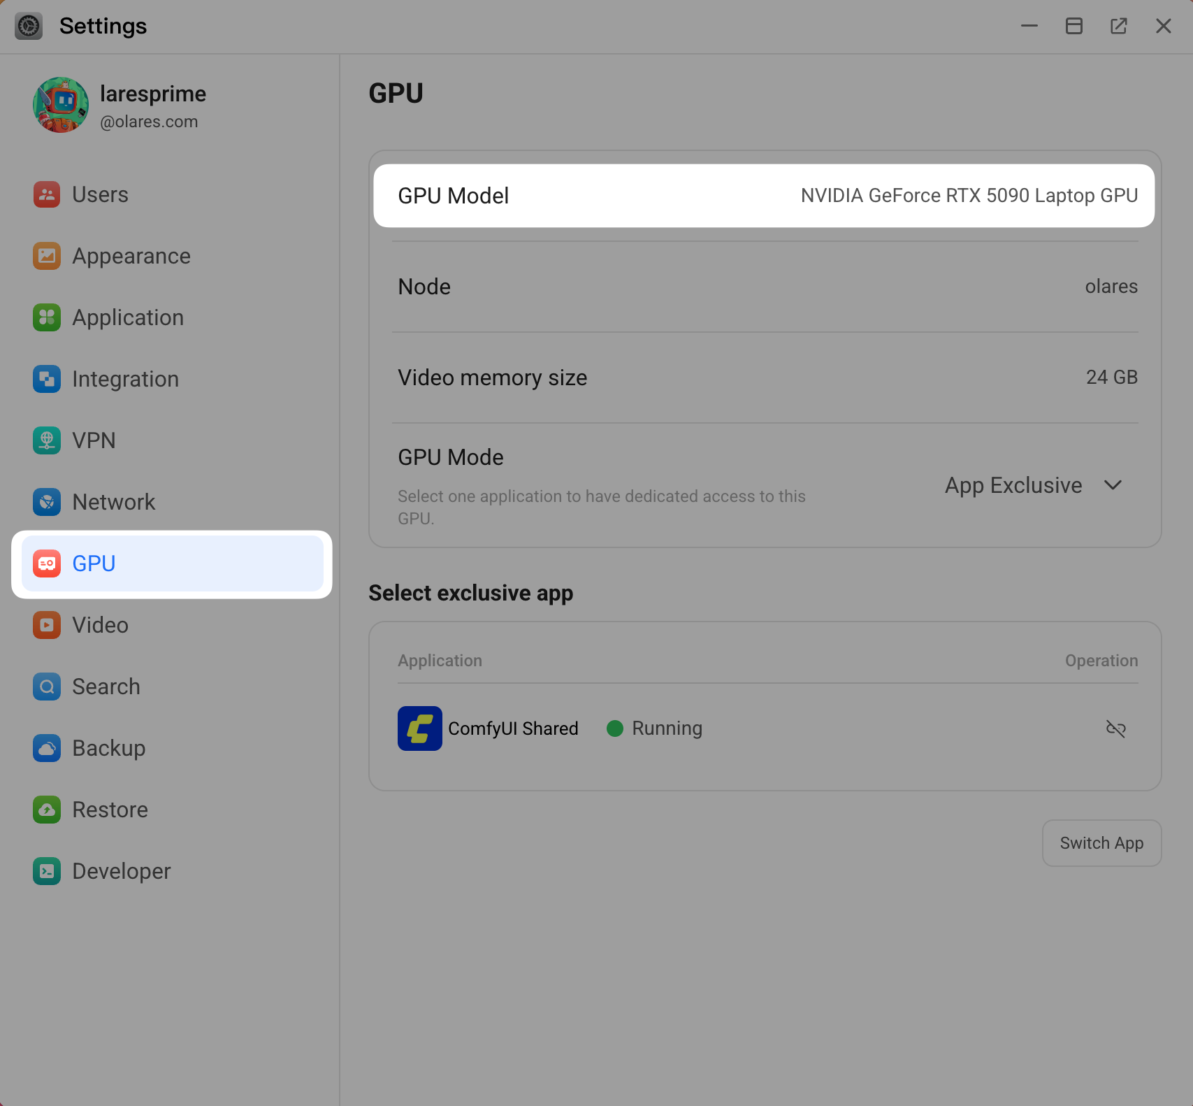1193x1106 pixels.
Task: Open the VPN globe icon
Action: click(47, 440)
